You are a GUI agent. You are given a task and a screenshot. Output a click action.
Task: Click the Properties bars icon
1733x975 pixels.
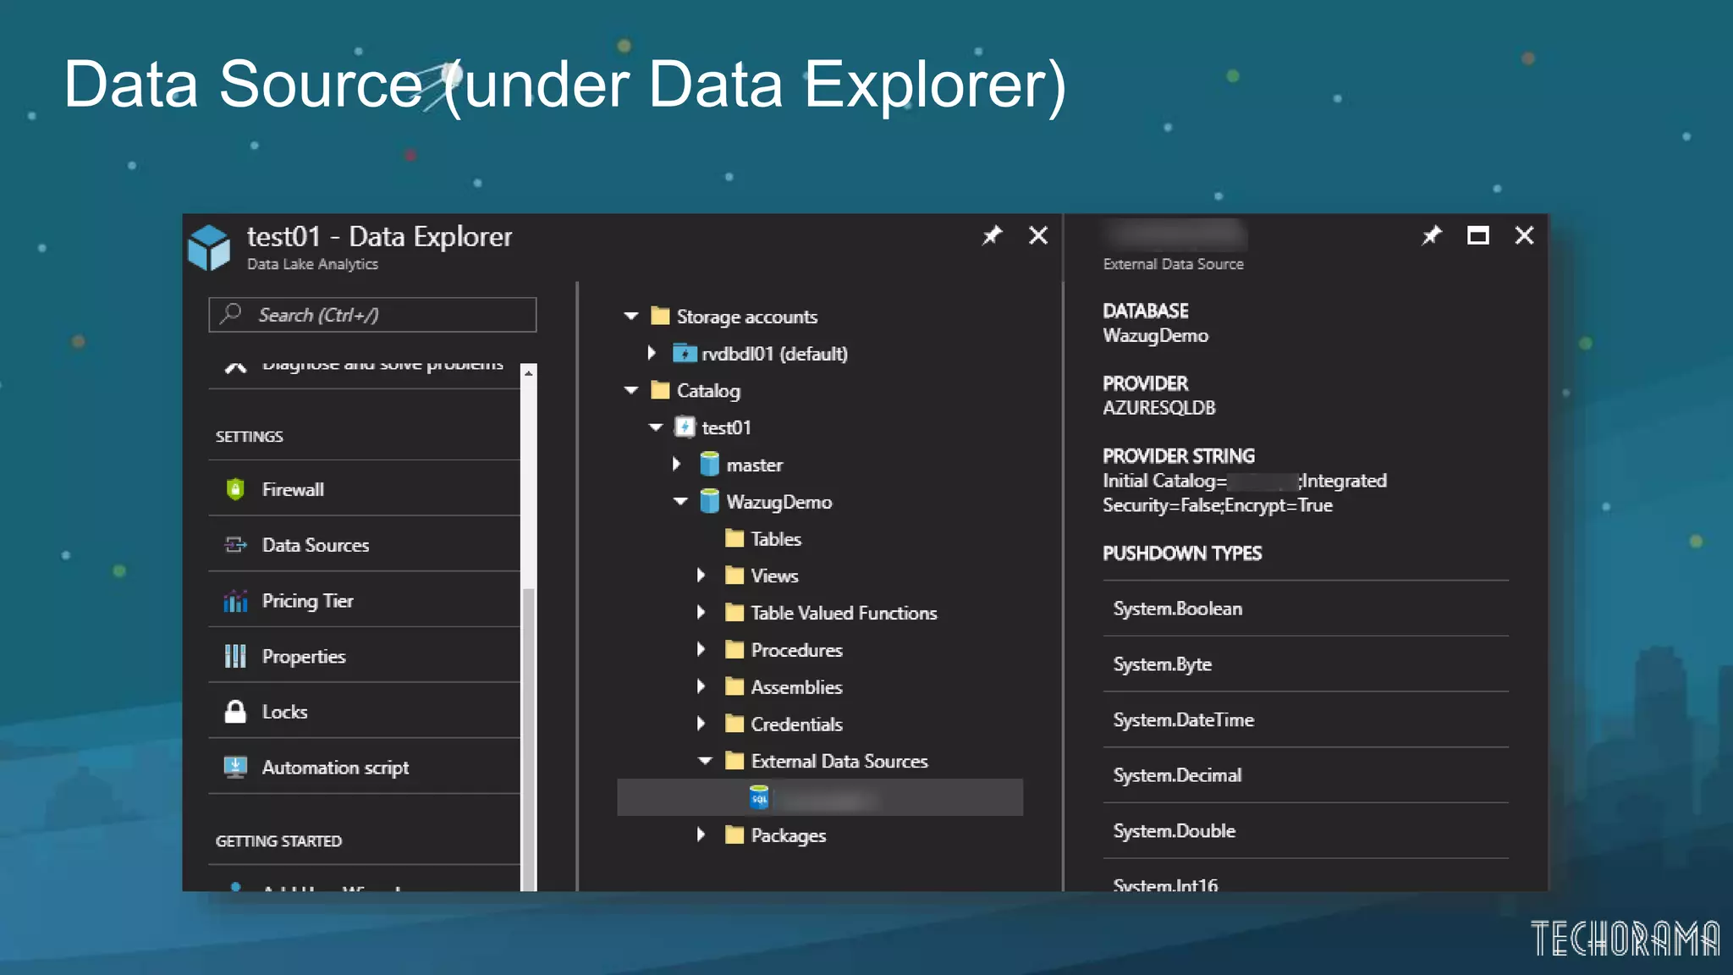click(x=235, y=656)
